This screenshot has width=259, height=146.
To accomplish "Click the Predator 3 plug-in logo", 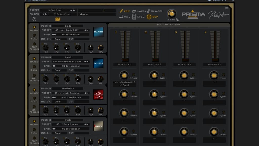I will pos(98,95).
